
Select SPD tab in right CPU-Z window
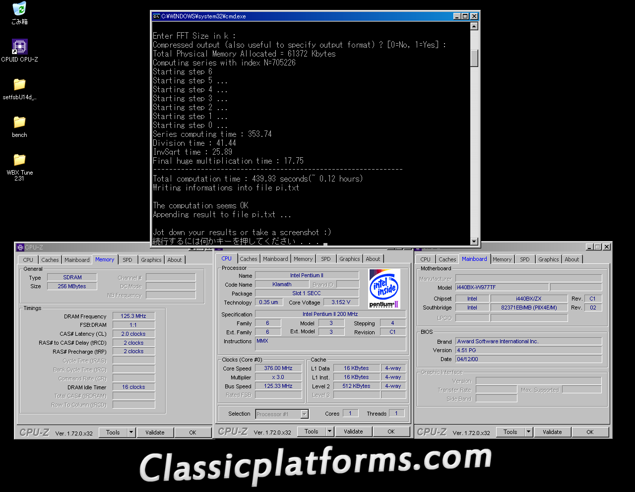525,259
